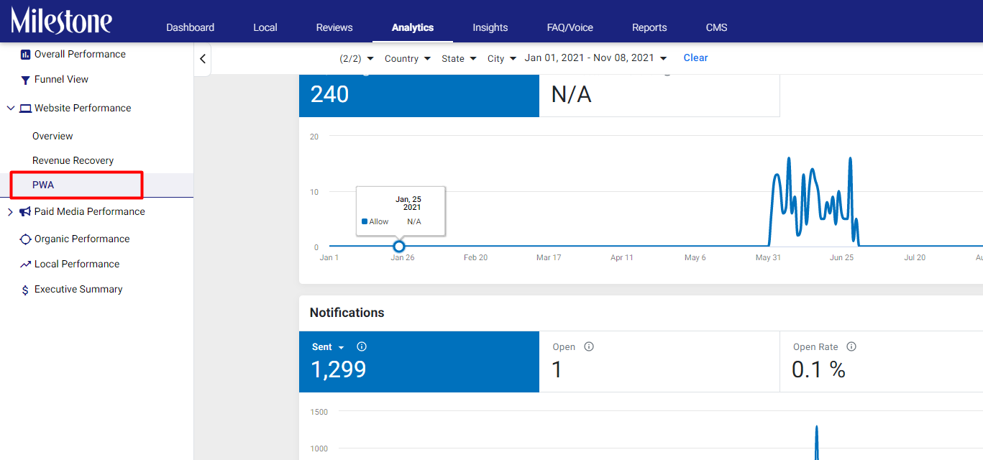This screenshot has width=983, height=460.
Task: Expand the Paid Media Performance section
Action: (x=10, y=211)
